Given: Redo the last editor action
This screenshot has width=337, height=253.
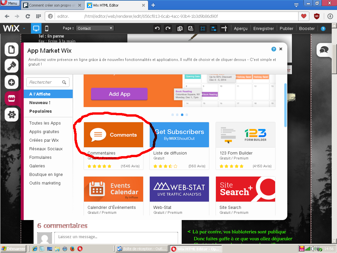Looking at the screenshot, I should point(168,28).
